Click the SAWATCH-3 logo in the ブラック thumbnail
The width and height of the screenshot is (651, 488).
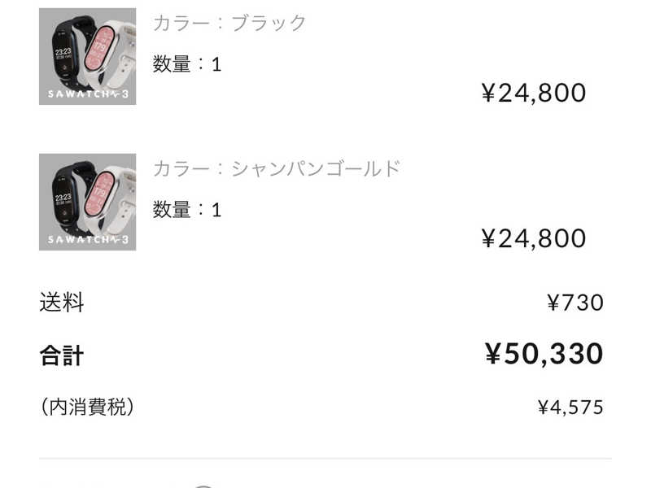87,94
